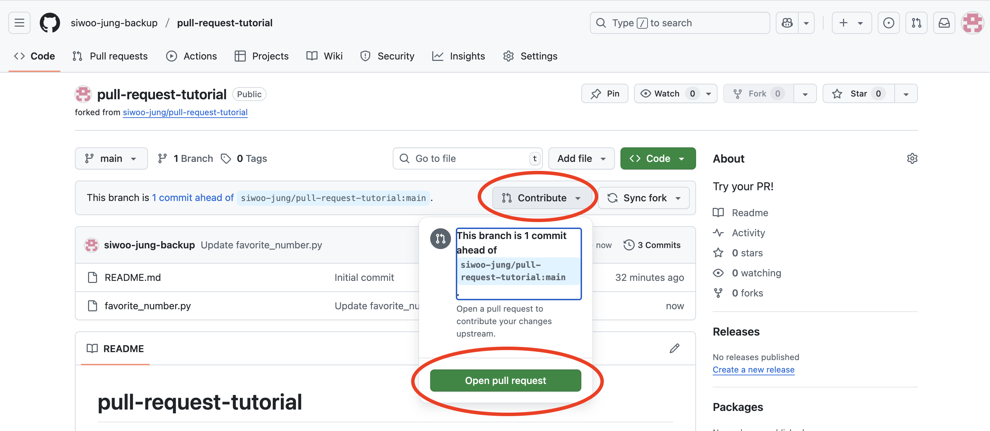The height and width of the screenshot is (431, 990).
Task: Open committer avatar in latest commit row
Action: [92, 245]
